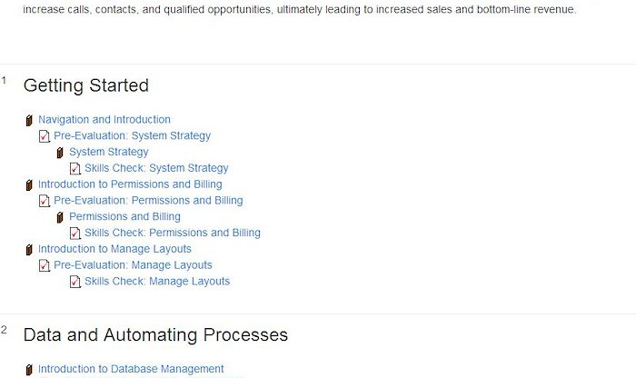Click the quiz icon beside Skills Check: System Strategy
Image resolution: width=636 pixels, height=378 pixels.
coord(75,169)
